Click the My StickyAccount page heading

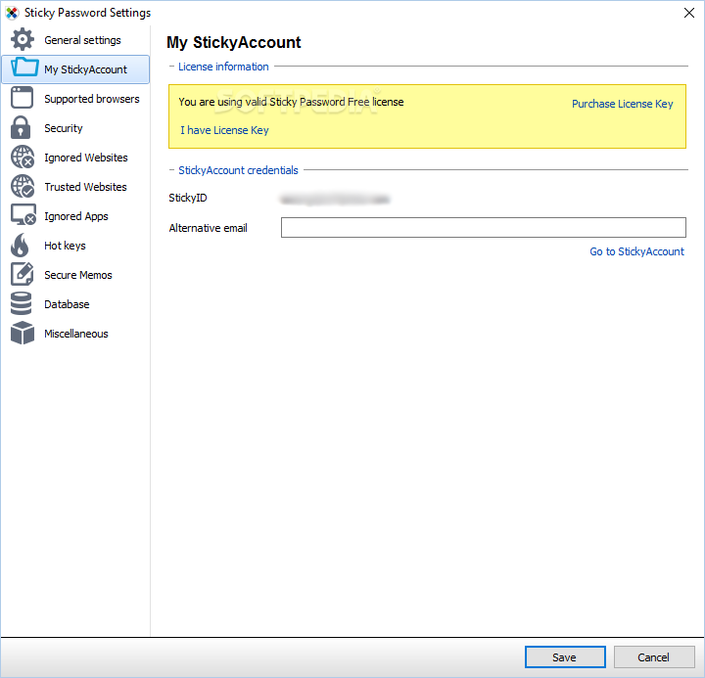click(x=234, y=42)
